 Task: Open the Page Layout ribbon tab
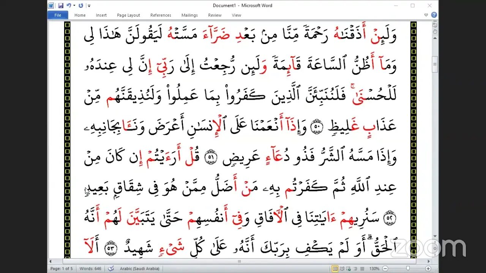(x=128, y=15)
